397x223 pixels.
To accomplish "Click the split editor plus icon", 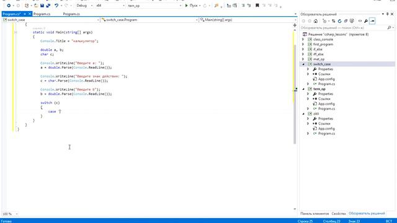I will pos(295,25).
